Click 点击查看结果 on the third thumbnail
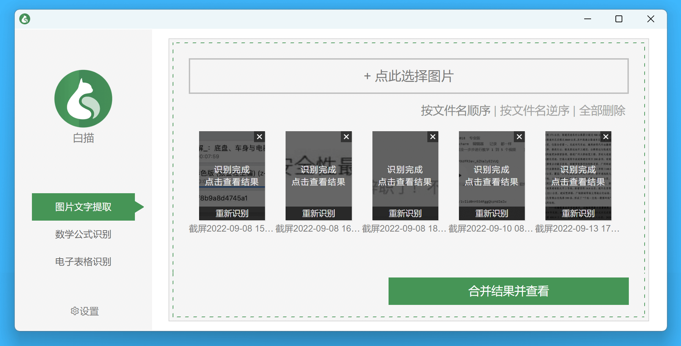Image resolution: width=681 pixels, height=346 pixels. click(x=405, y=182)
